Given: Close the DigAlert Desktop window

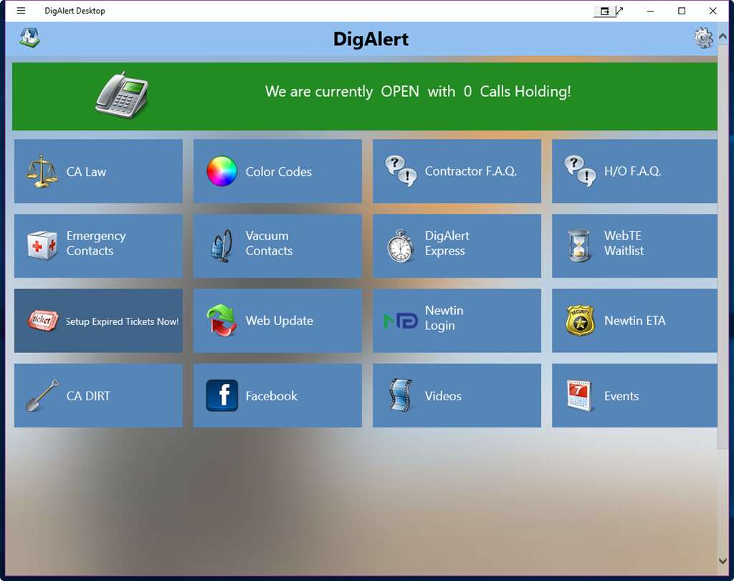Looking at the screenshot, I should click(712, 11).
